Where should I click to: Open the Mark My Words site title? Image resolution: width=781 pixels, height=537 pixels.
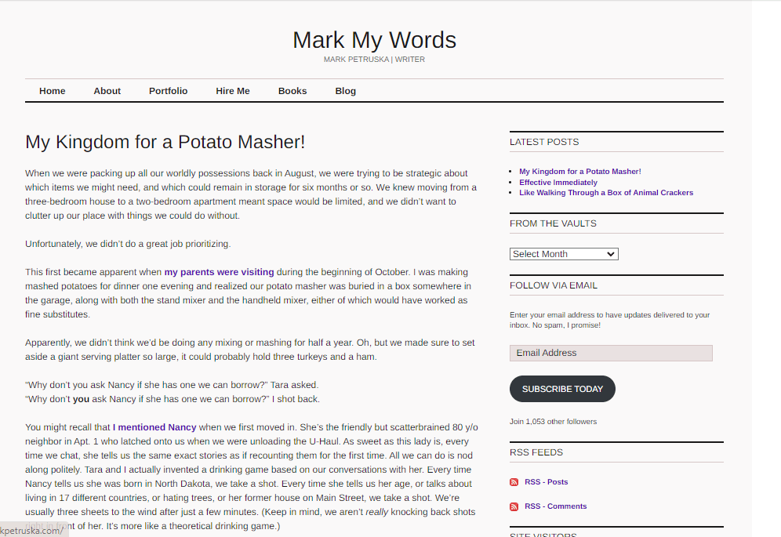(x=374, y=40)
